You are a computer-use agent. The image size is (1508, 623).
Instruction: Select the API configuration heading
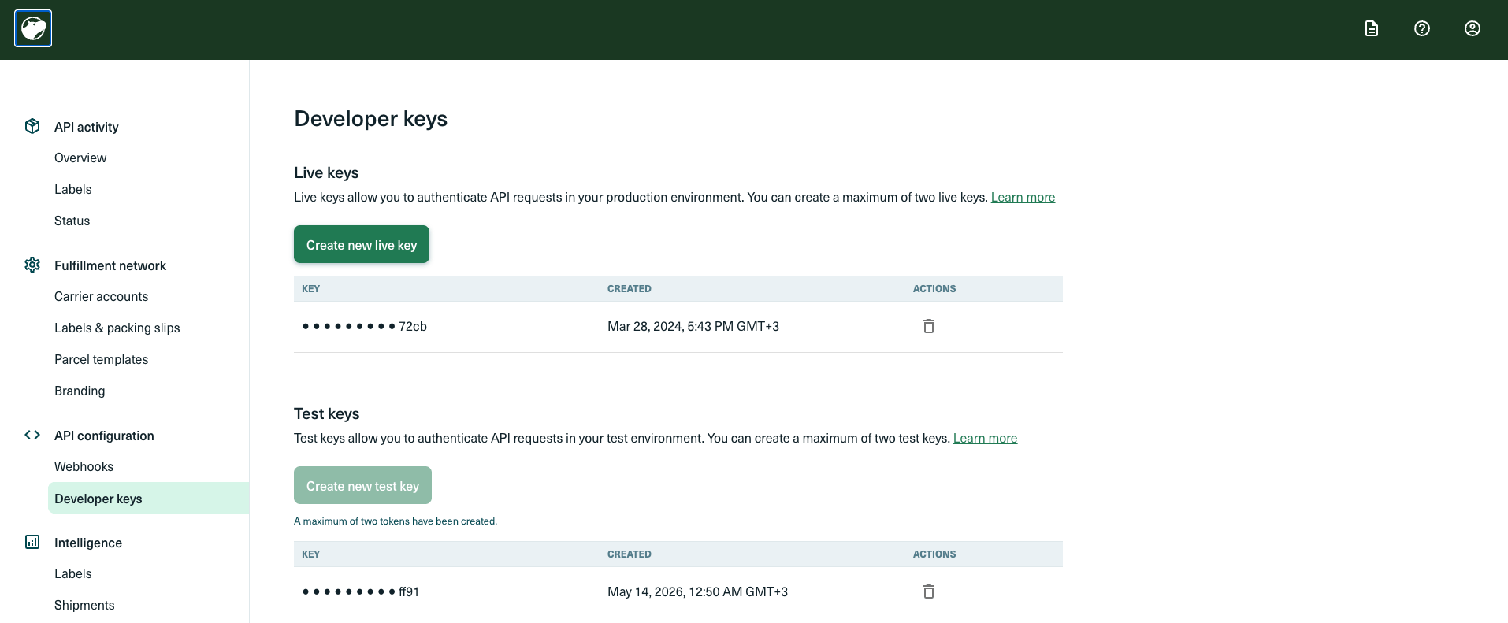[x=104, y=436]
